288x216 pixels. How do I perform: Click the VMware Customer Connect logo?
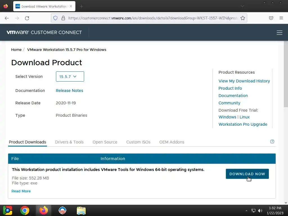[x=44, y=32]
